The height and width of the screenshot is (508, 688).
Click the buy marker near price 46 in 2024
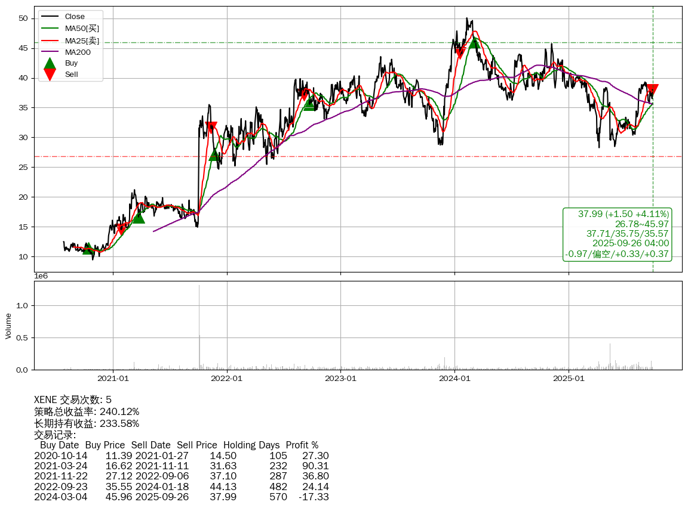474,42
